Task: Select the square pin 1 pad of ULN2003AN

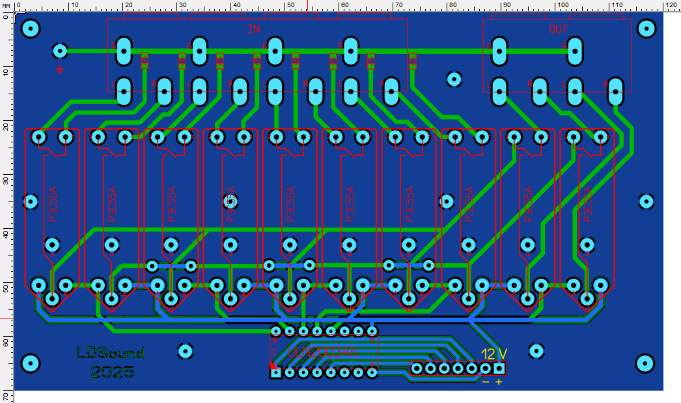Action: click(276, 372)
